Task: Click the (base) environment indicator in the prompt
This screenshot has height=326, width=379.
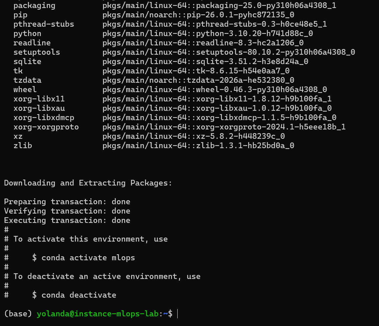Action: coord(18,314)
